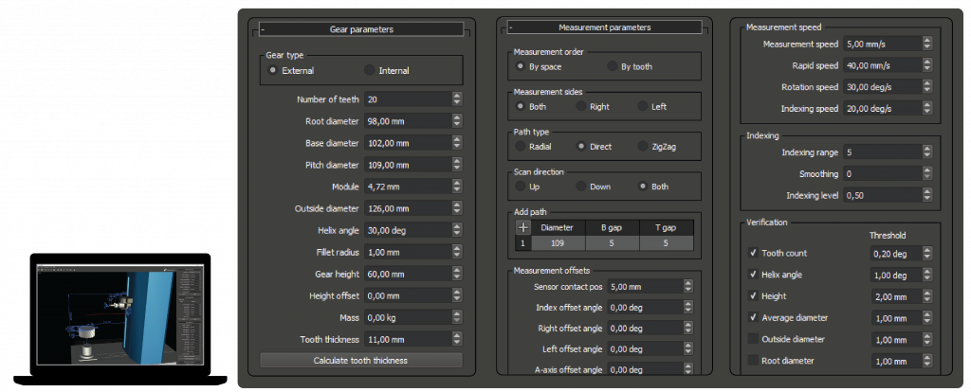Choose By tooth measurement order
The width and height of the screenshot is (971, 392).
click(x=613, y=67)
